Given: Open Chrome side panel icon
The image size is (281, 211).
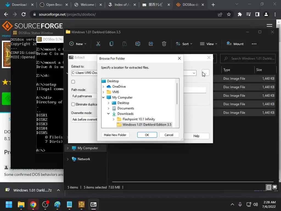Looking at the screenshot, I should [257, 14].
